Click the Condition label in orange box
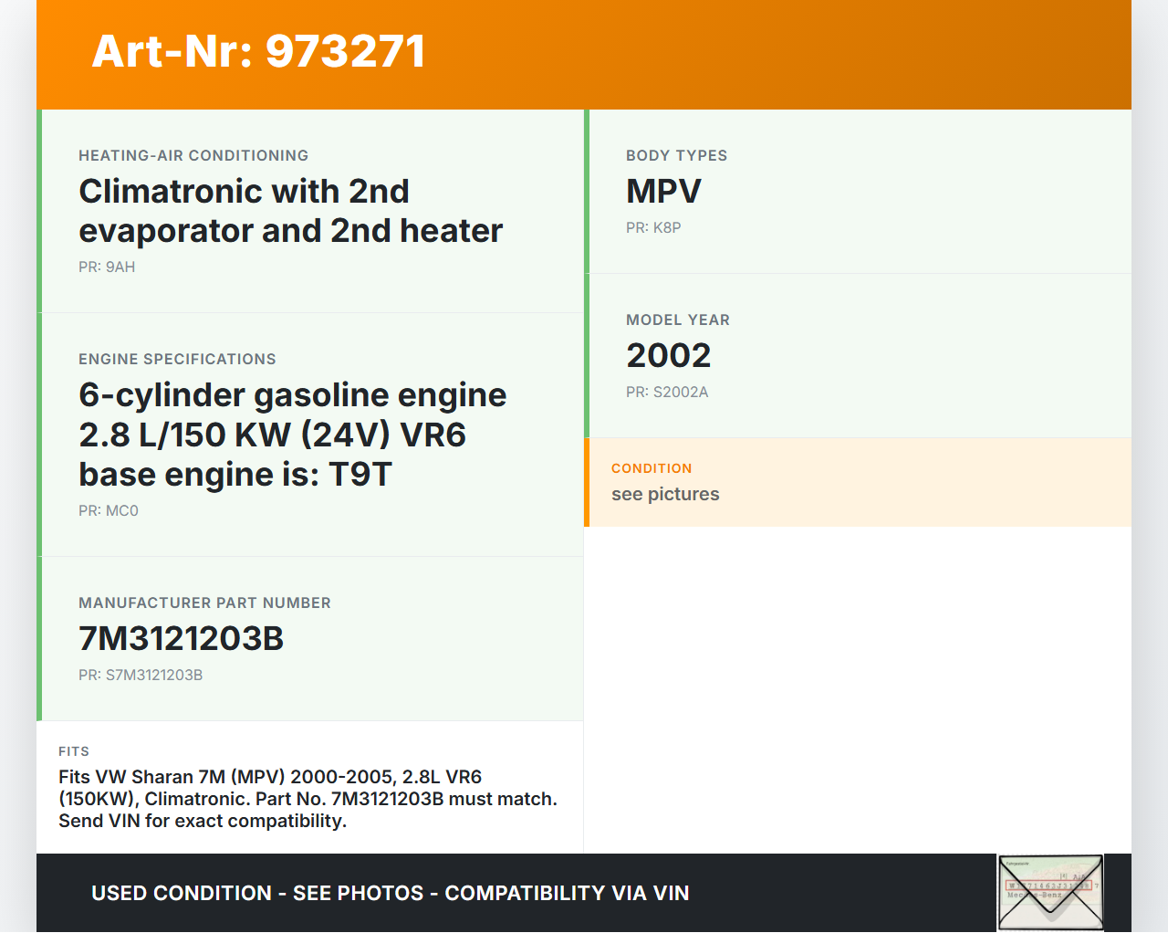 (x=652, y=468)
